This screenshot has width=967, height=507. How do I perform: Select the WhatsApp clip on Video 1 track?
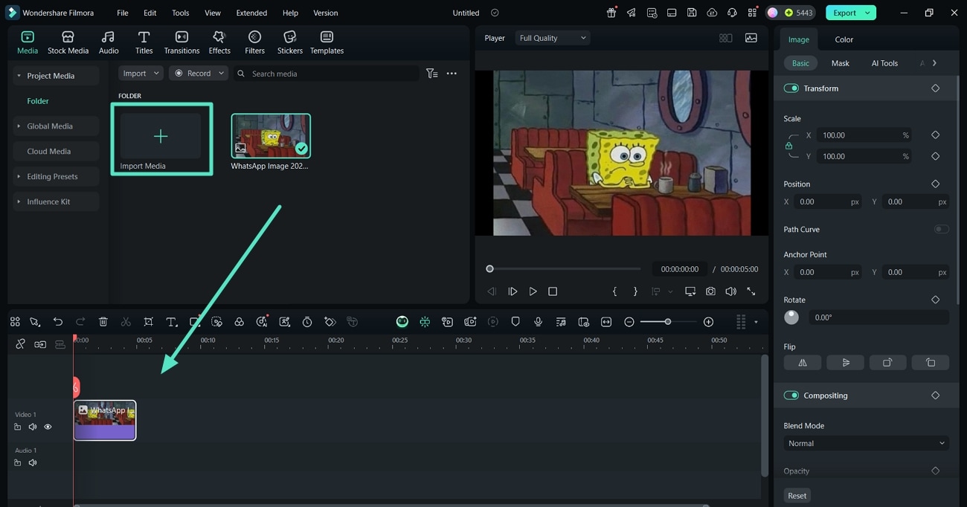[x=105, y=420]
